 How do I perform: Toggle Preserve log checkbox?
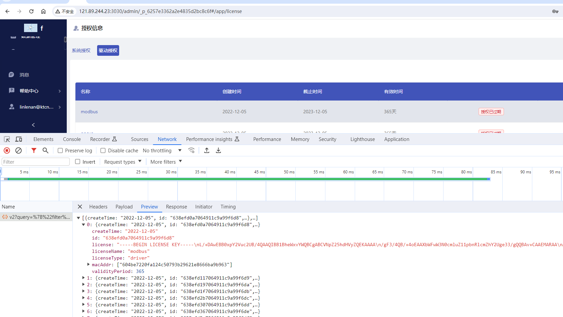coord(60,151)
